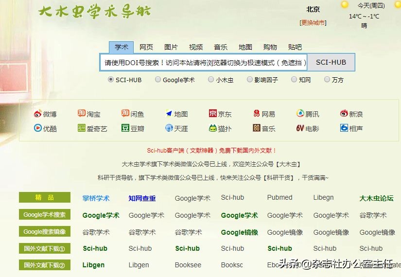The width and height of the screenshot is (401, 277).
Task: Click the 天涯 globe icon
Action: [x=169, y=128]
